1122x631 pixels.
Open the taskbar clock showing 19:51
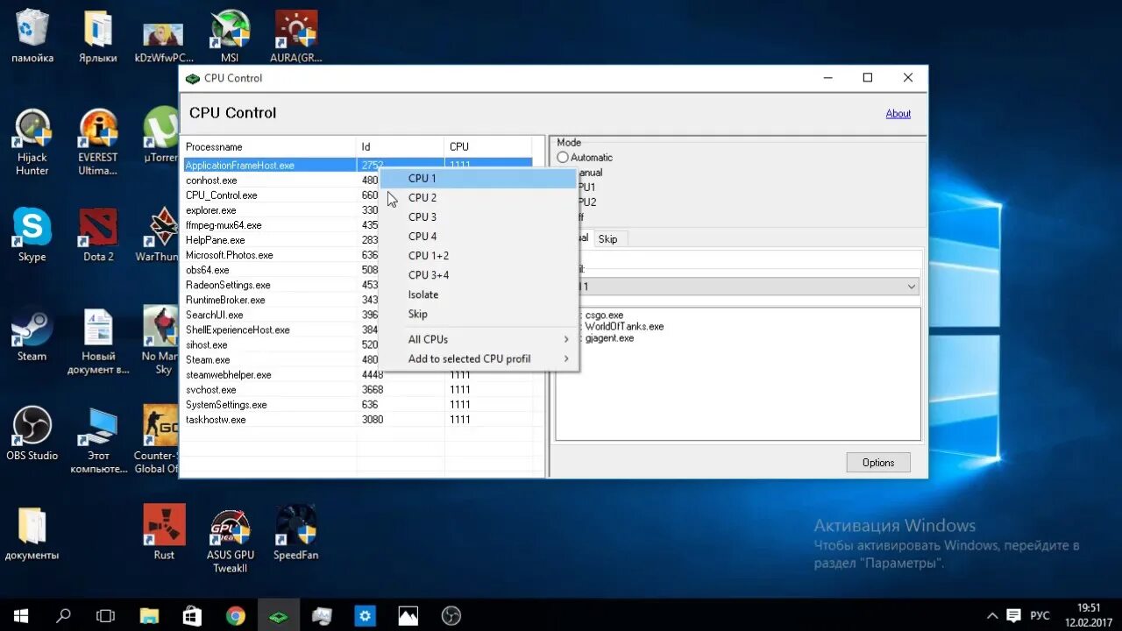pos(1088,615)
